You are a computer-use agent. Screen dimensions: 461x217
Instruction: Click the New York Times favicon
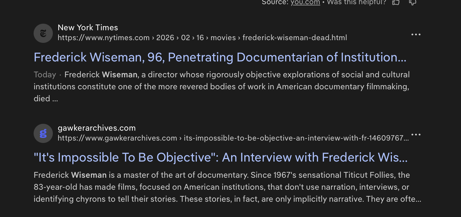pos(43,33)
